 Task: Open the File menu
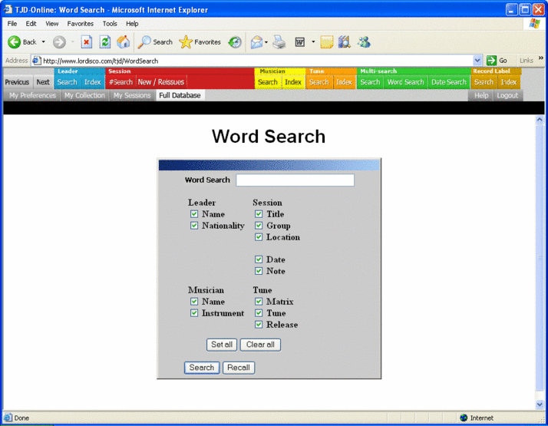click(x=12, y=24)
